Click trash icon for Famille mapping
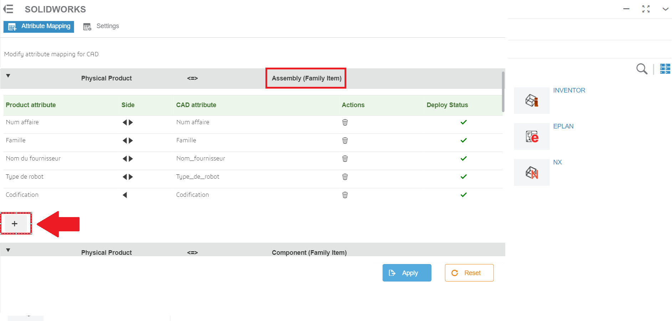Image resolution: width=672 pixels, height=321 pixels. (345, 141)
